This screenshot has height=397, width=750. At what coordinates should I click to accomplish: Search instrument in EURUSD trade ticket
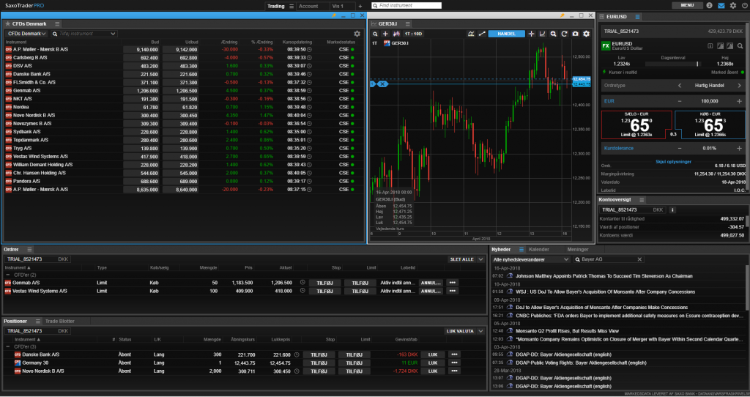tap(740, 46)
